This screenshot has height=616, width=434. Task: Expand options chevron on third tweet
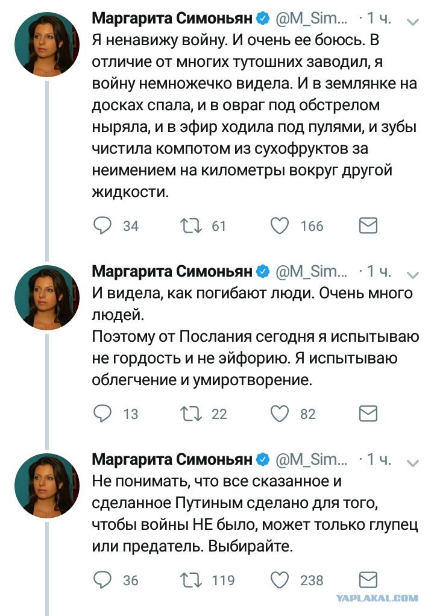pyautogui.click(x=413, y=463)
